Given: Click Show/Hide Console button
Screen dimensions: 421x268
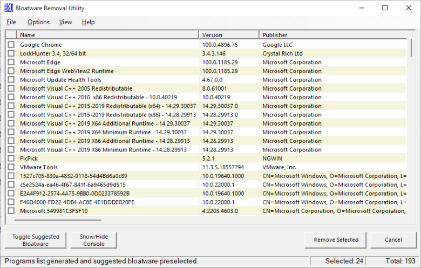Looking at the screenshot, I should pos(94,240).
